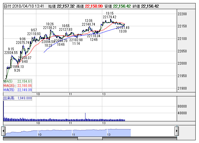Image resolution: width=199 pixels, height=143 pixels.
Task: Click the 11 marker in the overview navigator
Action: pos(74,134)
